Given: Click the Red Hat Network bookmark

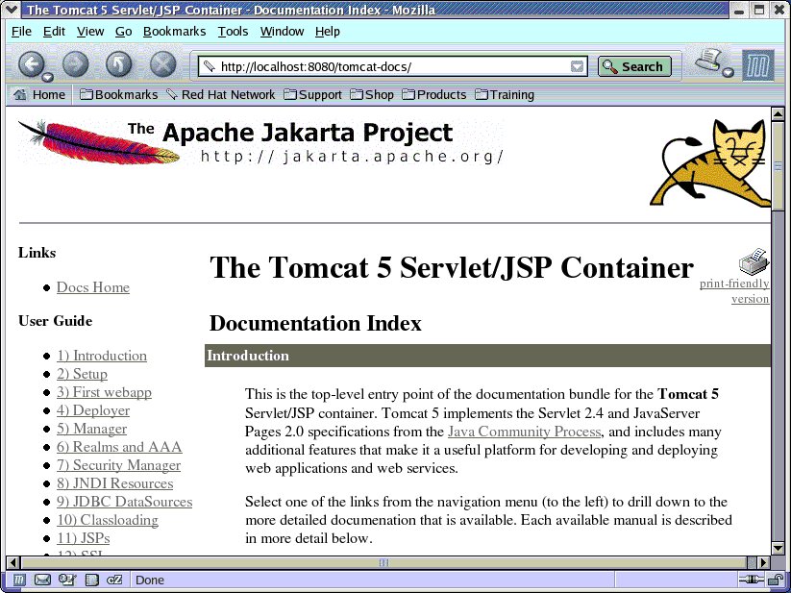Looking at the screenshot, I should [221, 95].
